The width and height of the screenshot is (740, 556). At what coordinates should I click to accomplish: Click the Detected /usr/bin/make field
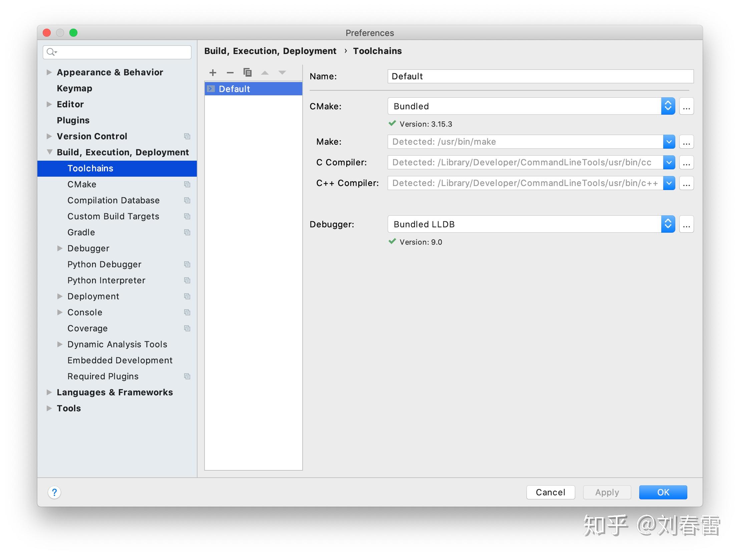pyautogui.click(x=525, y=142)
